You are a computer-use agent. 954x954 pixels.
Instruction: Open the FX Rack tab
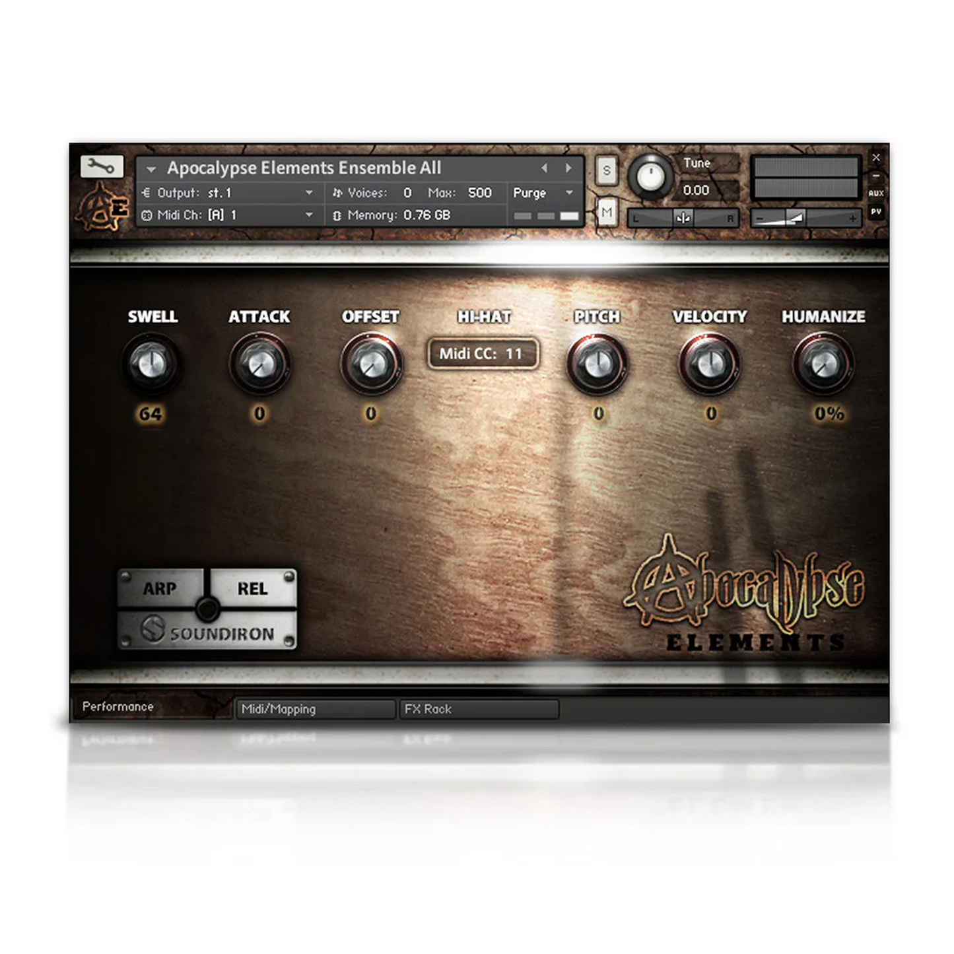(479, 709)
